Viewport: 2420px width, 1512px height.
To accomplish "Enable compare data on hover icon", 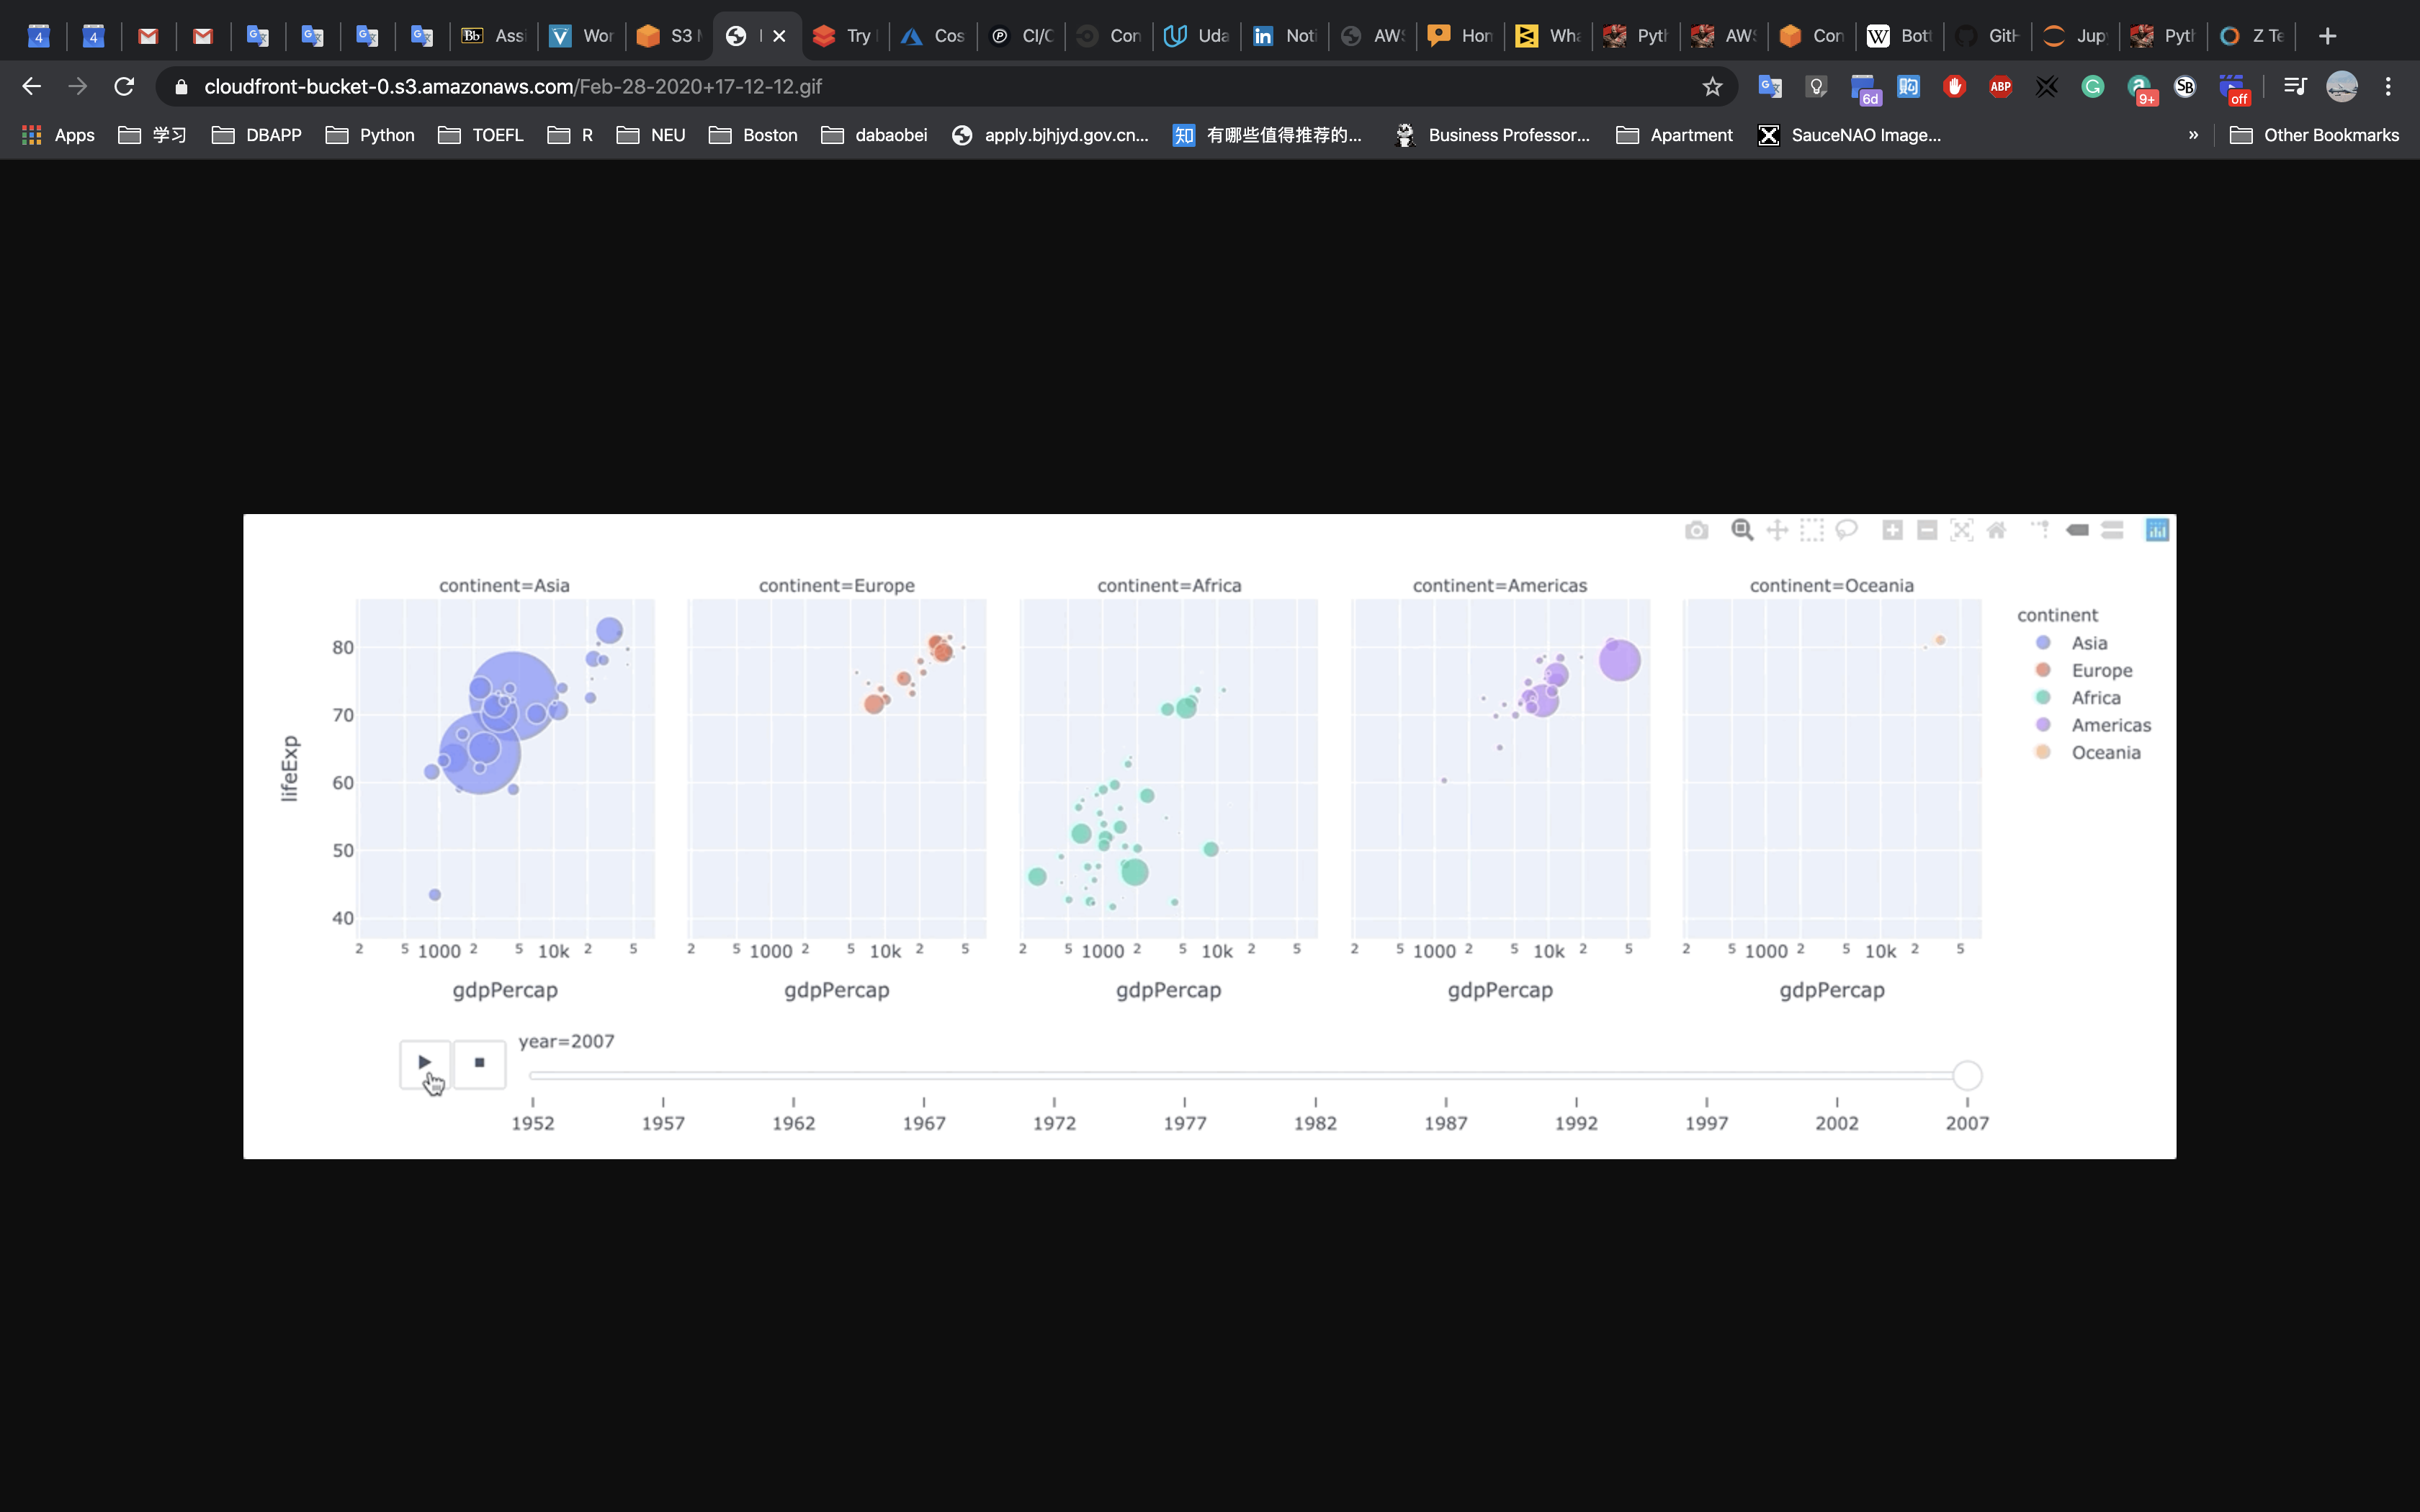I will coord(2112,530).
